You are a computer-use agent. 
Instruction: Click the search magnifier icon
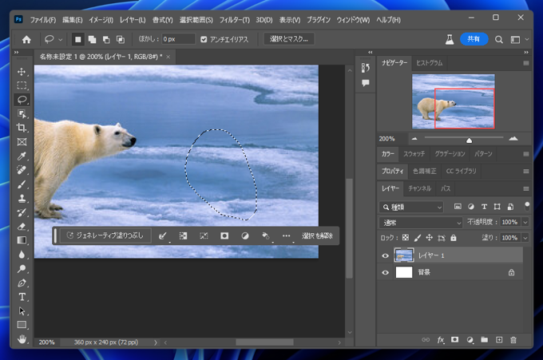(x=499, y=38)
